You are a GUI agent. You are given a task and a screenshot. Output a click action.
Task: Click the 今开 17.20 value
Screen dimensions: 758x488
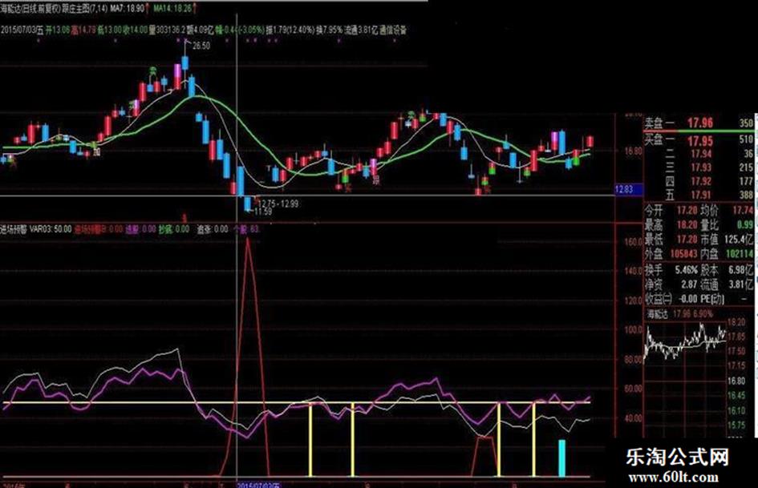point(687,210)
